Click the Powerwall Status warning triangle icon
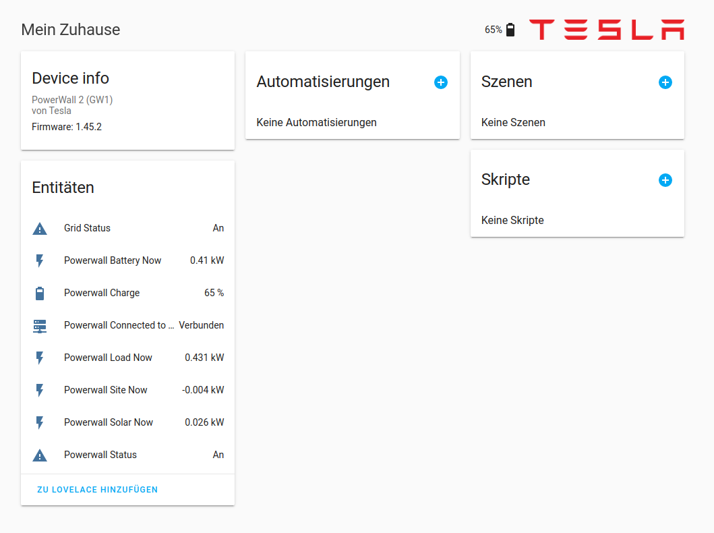This screenshot has height=533, width=714. (x=40, y=455)
